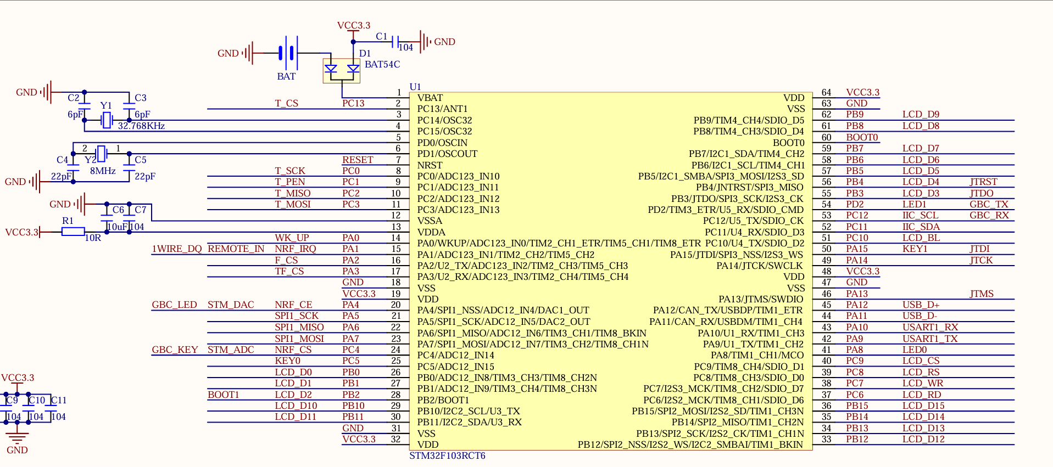The image size is (1053, 467).
Task: Select capacitor C11 symbol
Action: coord(51,408)
